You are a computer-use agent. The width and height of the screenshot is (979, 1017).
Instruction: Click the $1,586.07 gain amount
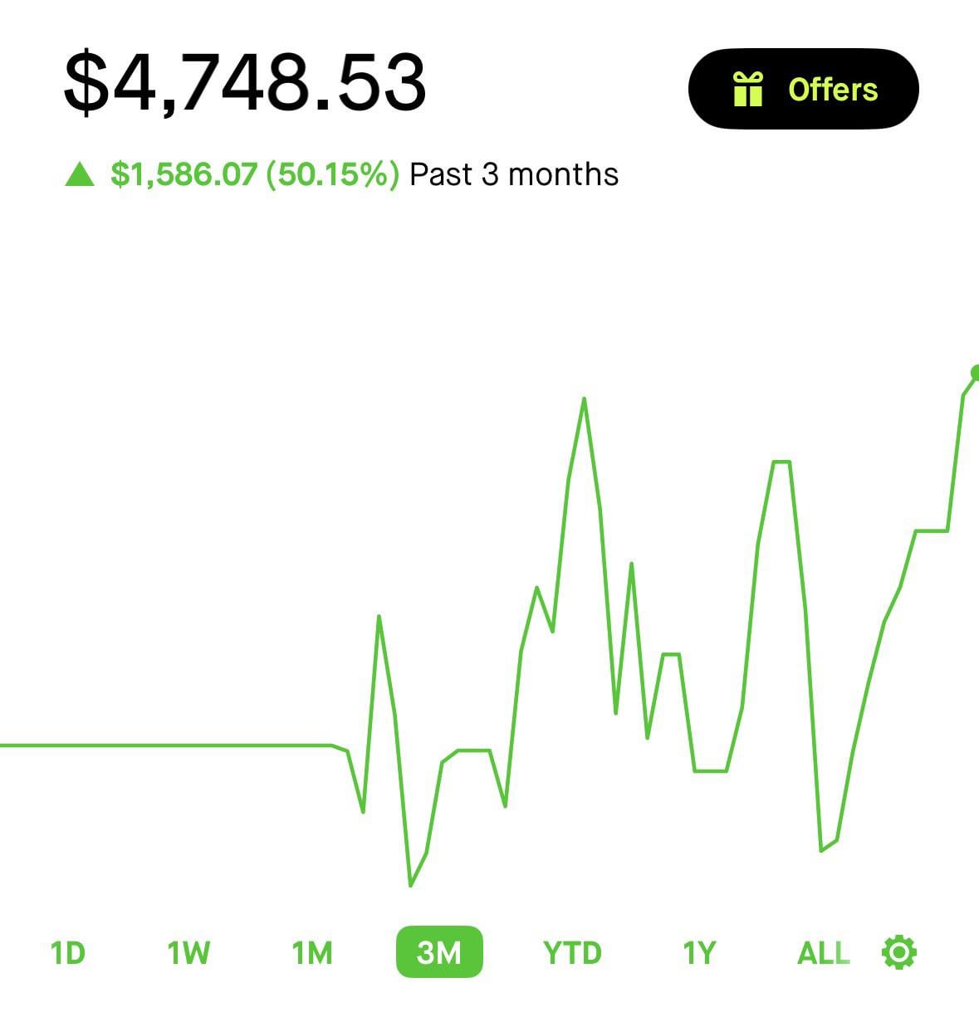tap(184, 174)
